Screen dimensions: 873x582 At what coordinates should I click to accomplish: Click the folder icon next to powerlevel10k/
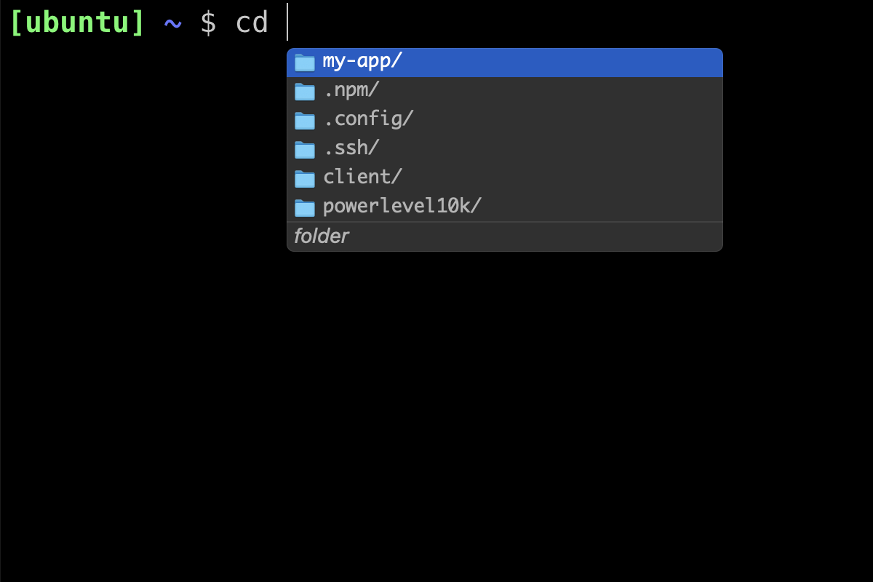point(304,208)
